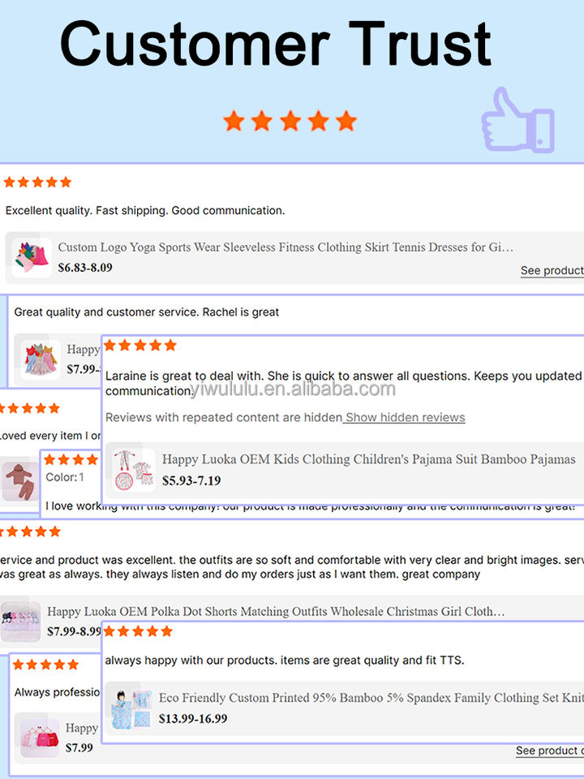Click the Happy Luoka OEM Kids Pajama Suit title
Image resolution: width=584 pixels, height=779 pixels.
(368, 459)
